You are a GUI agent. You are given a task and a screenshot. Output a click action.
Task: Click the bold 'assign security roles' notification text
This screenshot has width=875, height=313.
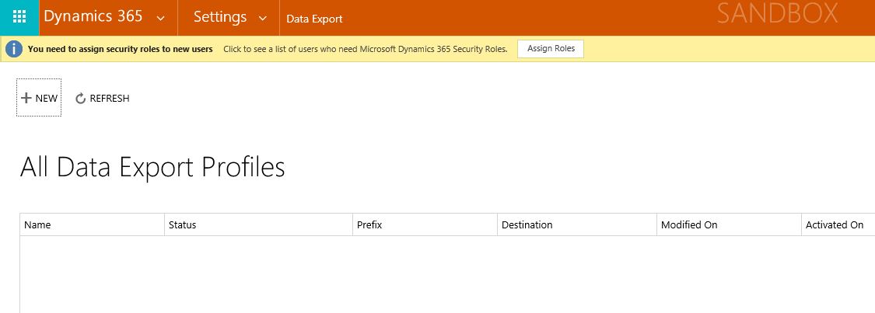pos(120,49)
